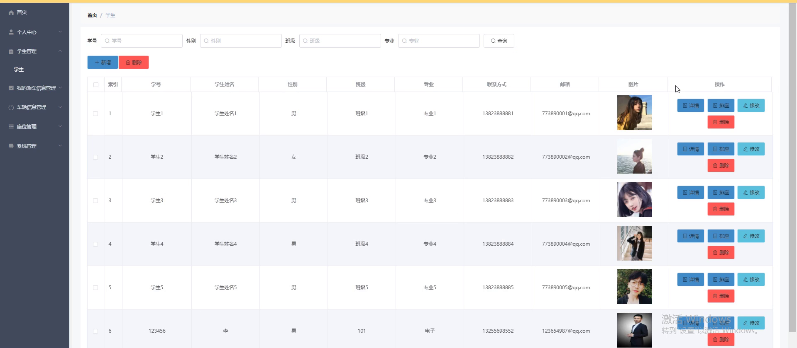797x348 pixels.
Task: Open 详情 for 学生2 row
Action: tap(691, 149)
